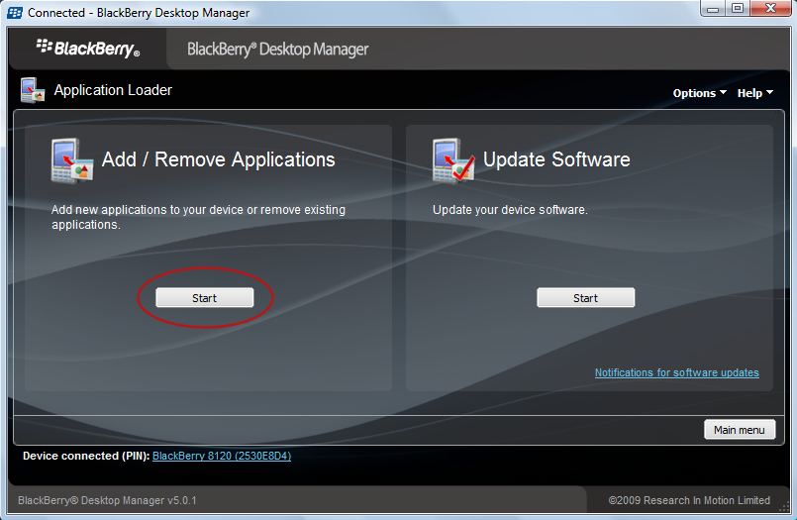
Task: Click the BlackBerry logo in header
Action: tap(87, 49)
